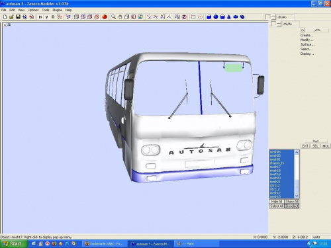Screen dimensions: 331x248
Task: Click the red Z circle icon
Action: (x=184, y=17)
